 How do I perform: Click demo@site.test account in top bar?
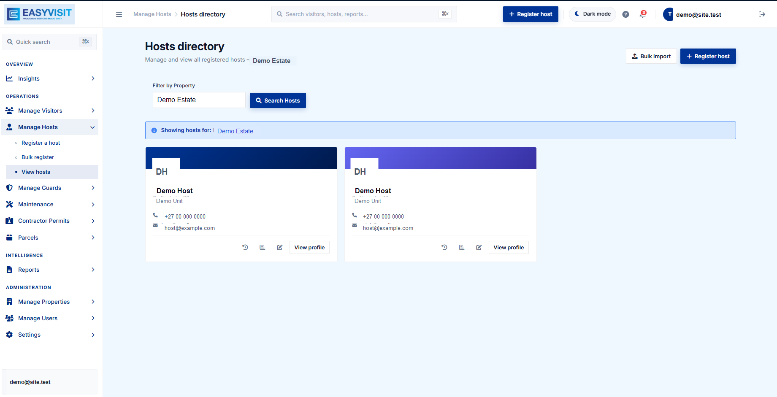click(698, 15)
